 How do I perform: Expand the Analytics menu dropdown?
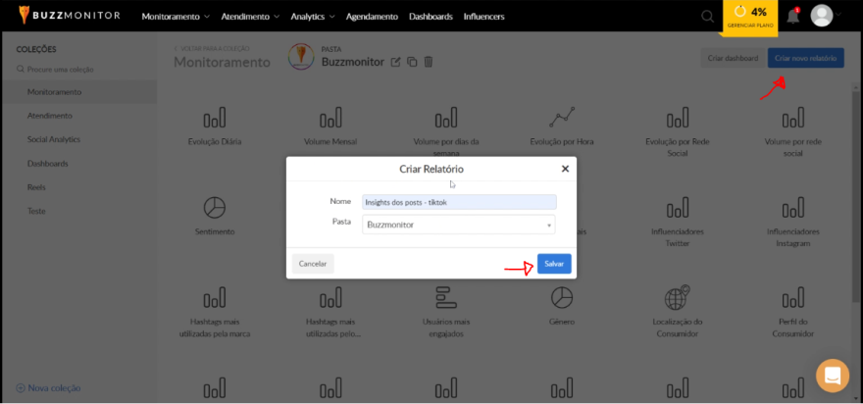click(x=313, y=17)
